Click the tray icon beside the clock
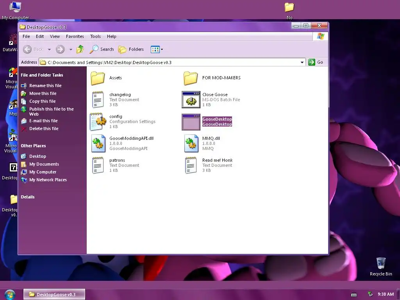Screen dimensions: 400x300 pos(370,294)
